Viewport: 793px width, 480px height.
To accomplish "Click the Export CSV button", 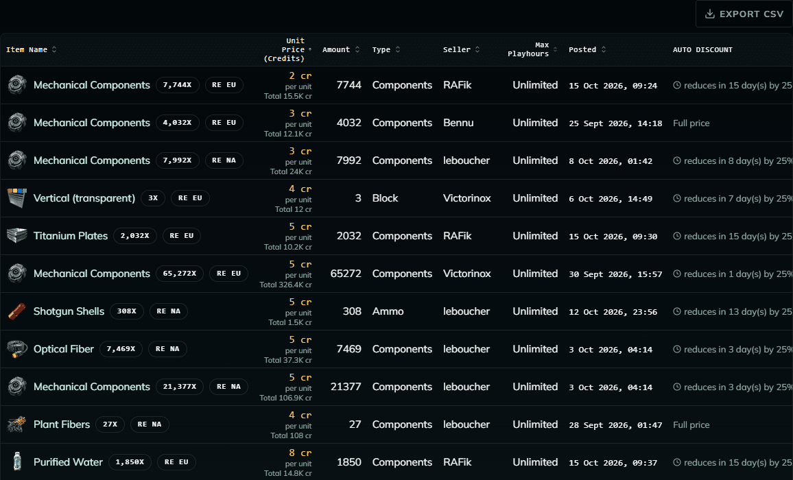I will pyautogui.click(x=744, y=14).
